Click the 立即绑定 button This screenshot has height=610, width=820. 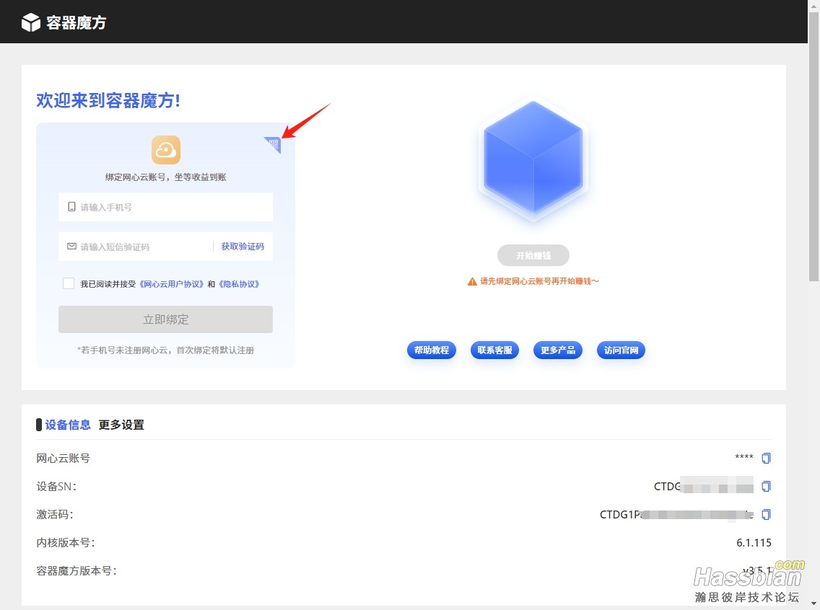pyautogui.click(x=166, y=319)
